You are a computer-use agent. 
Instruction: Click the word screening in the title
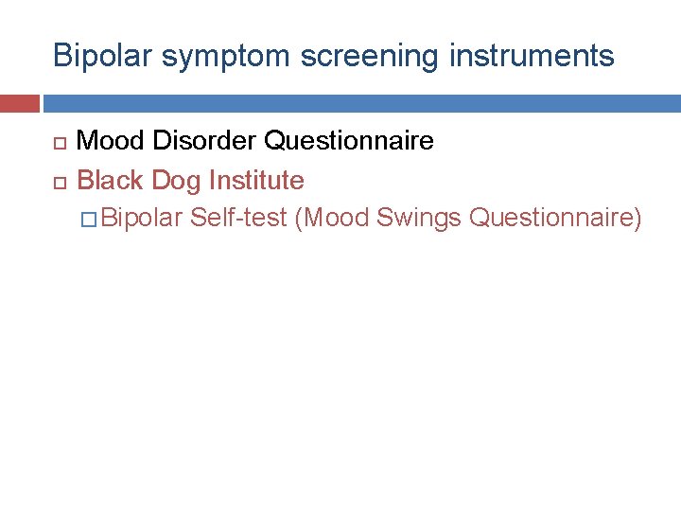pos(370,58)
